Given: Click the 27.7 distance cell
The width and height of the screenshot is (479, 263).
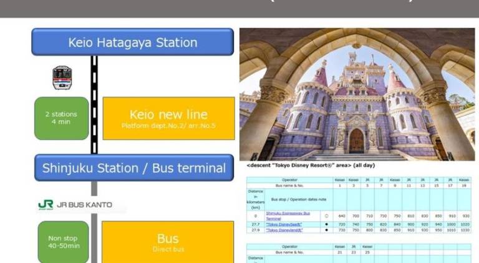Looking at the screenshot, I should coord(255,224).
